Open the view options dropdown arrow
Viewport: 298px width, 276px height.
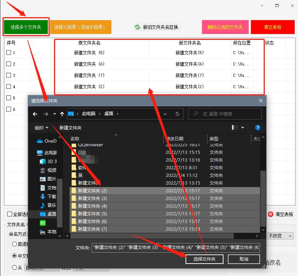coord(243,128)
